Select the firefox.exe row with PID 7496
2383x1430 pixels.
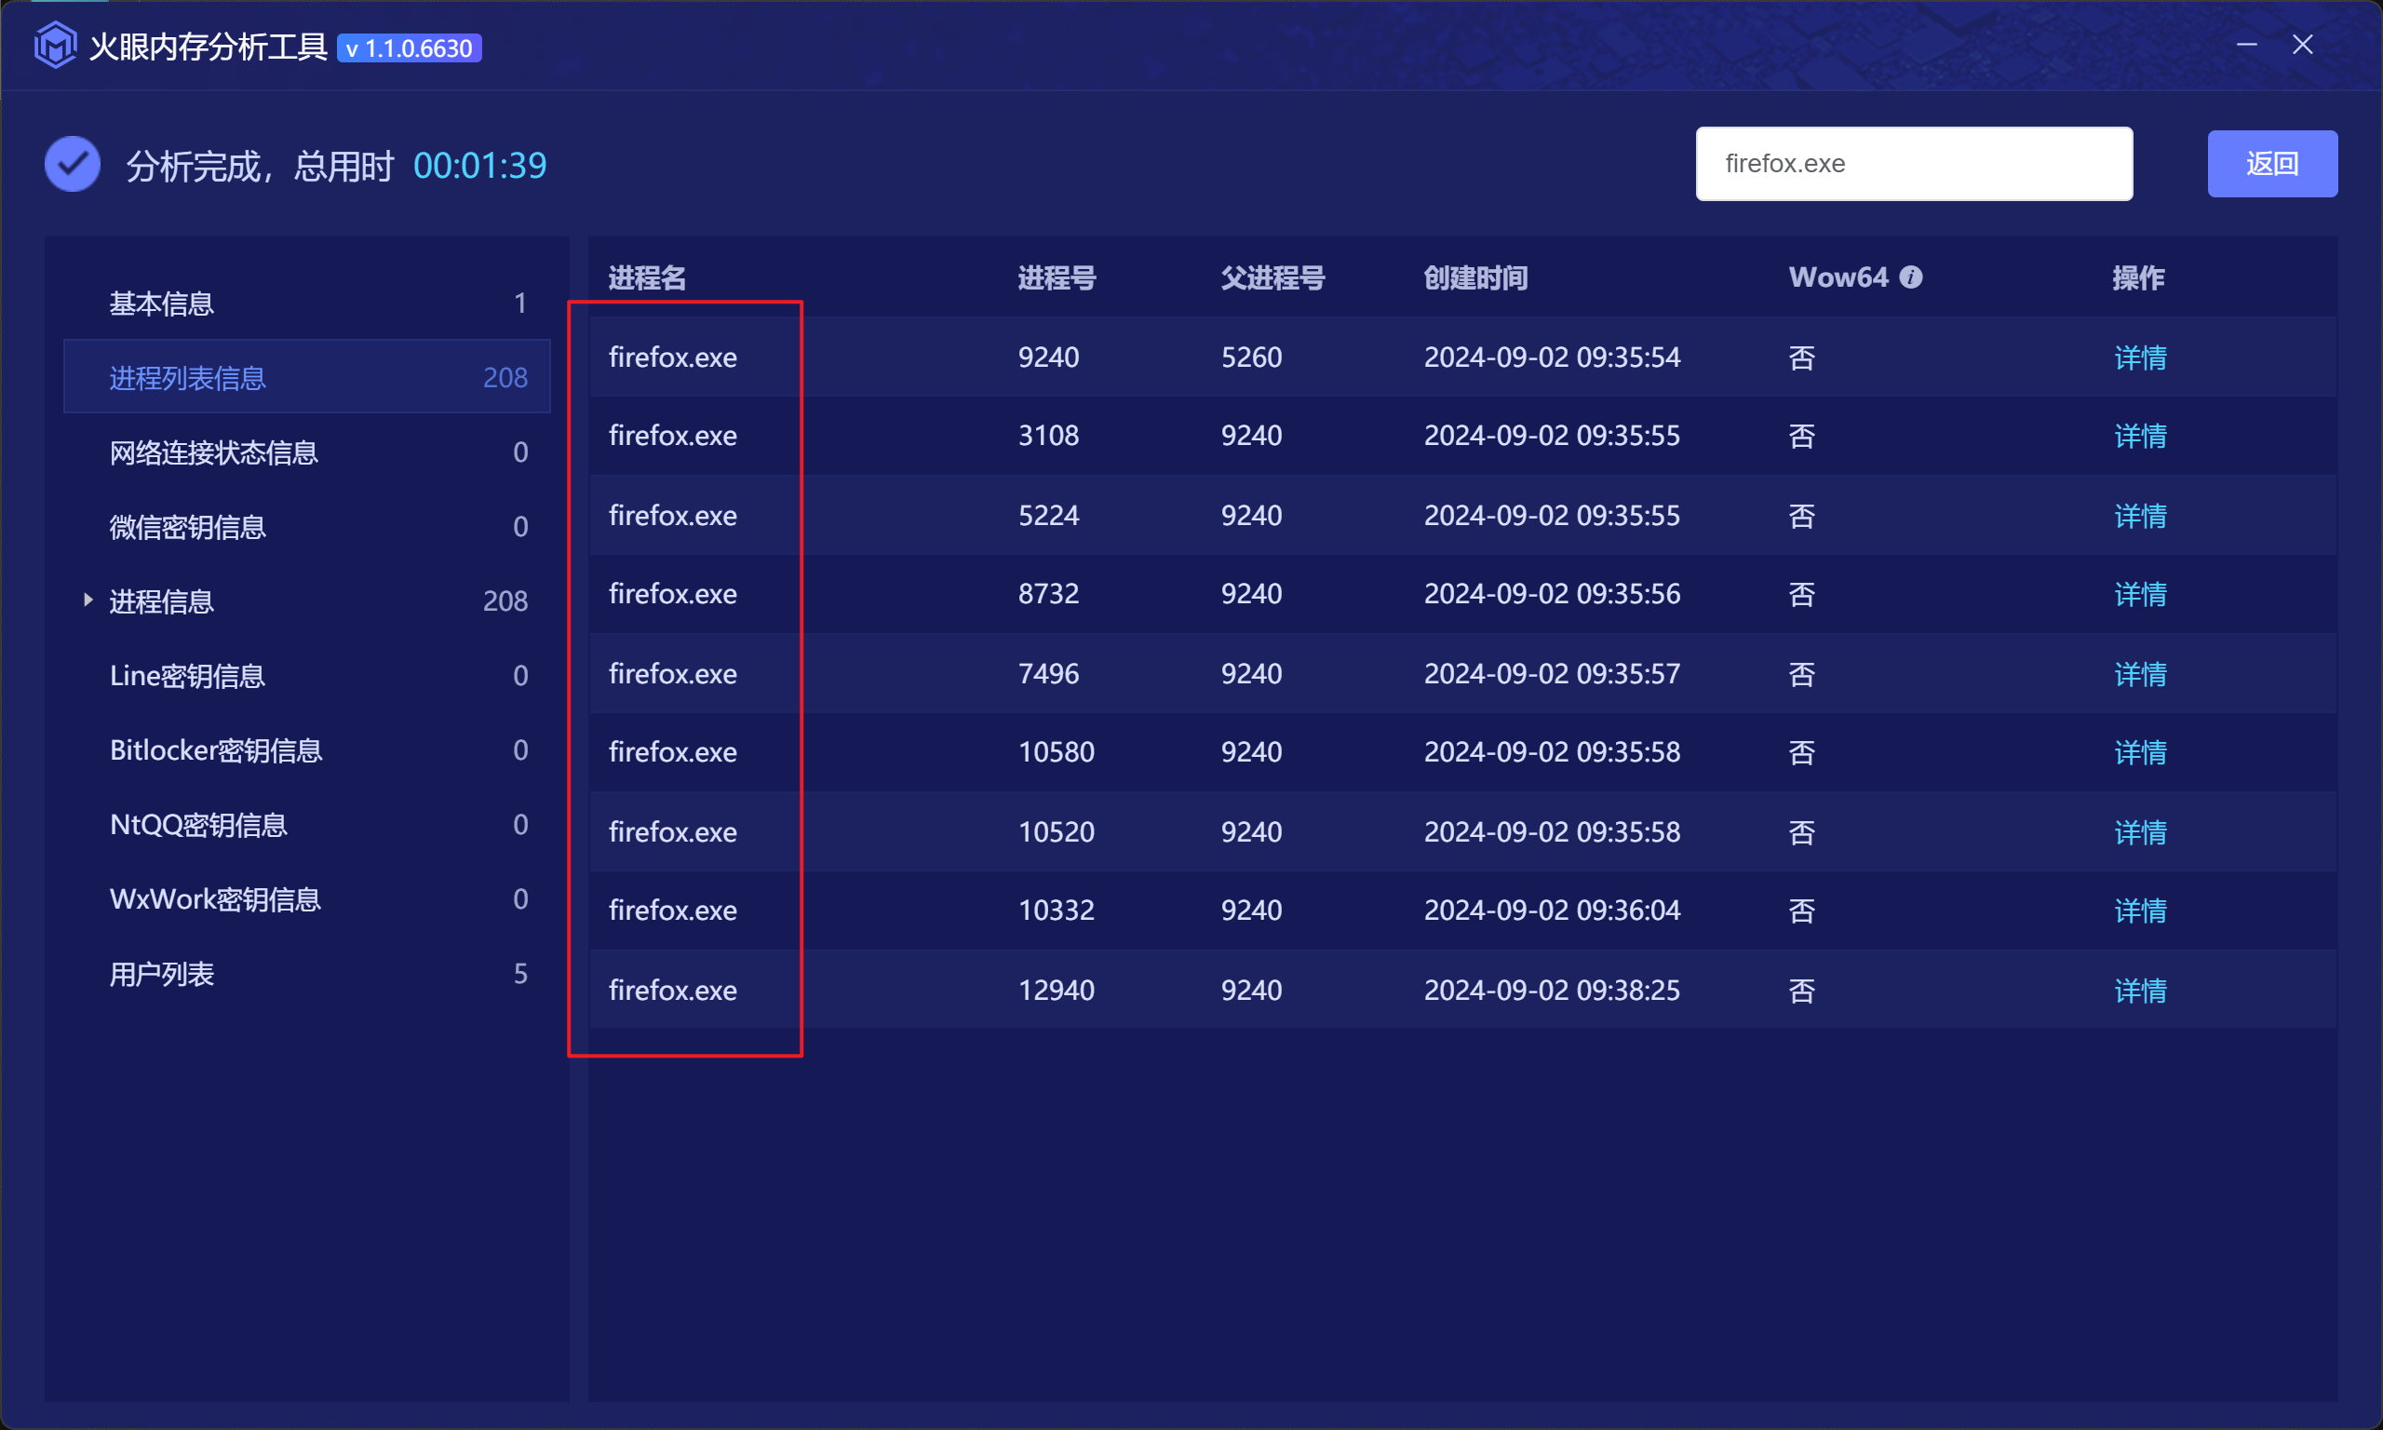pos(1048,673)
